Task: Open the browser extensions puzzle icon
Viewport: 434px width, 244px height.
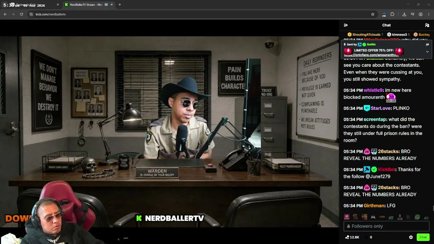Action: [392, 14]
